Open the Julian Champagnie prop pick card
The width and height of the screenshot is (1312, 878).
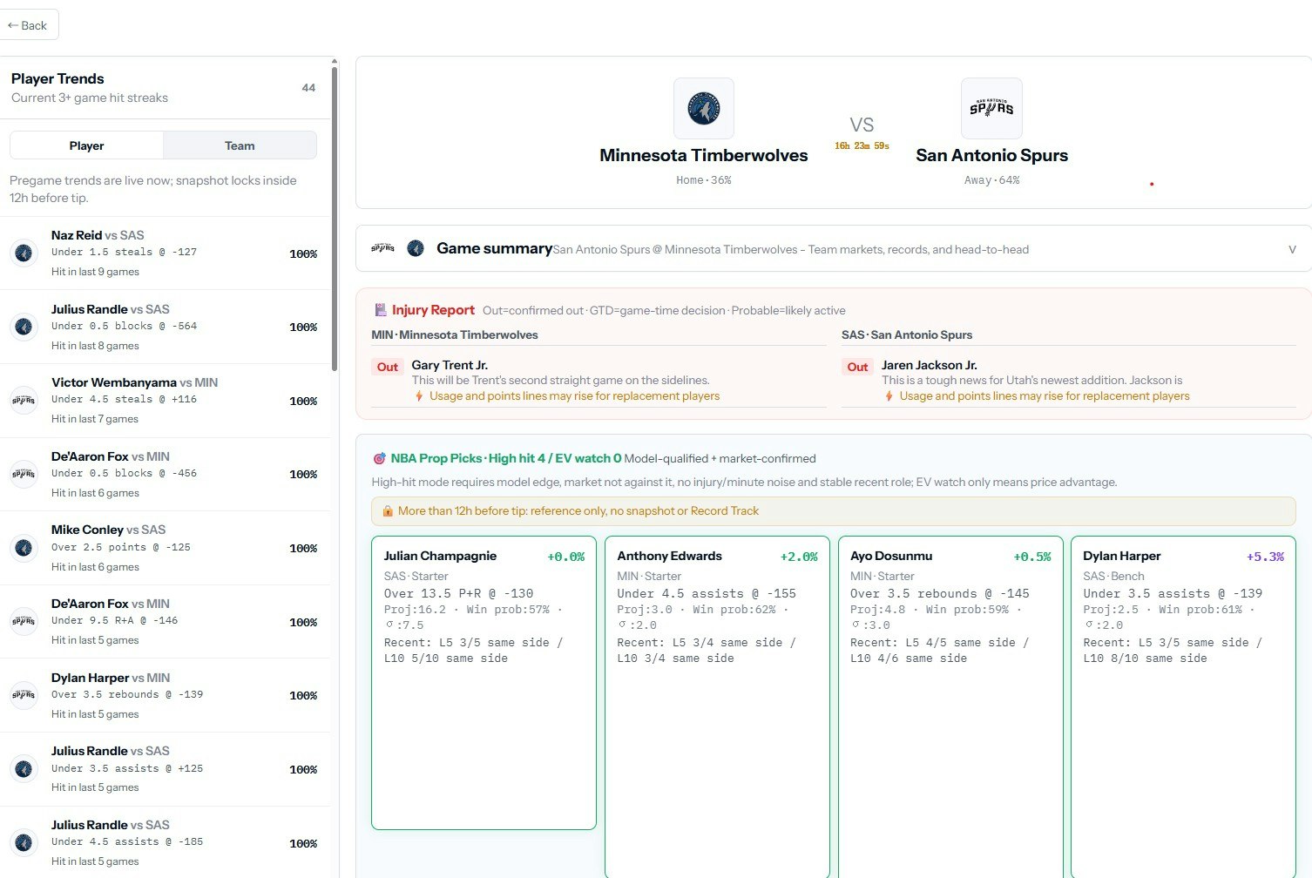point(484,683)
